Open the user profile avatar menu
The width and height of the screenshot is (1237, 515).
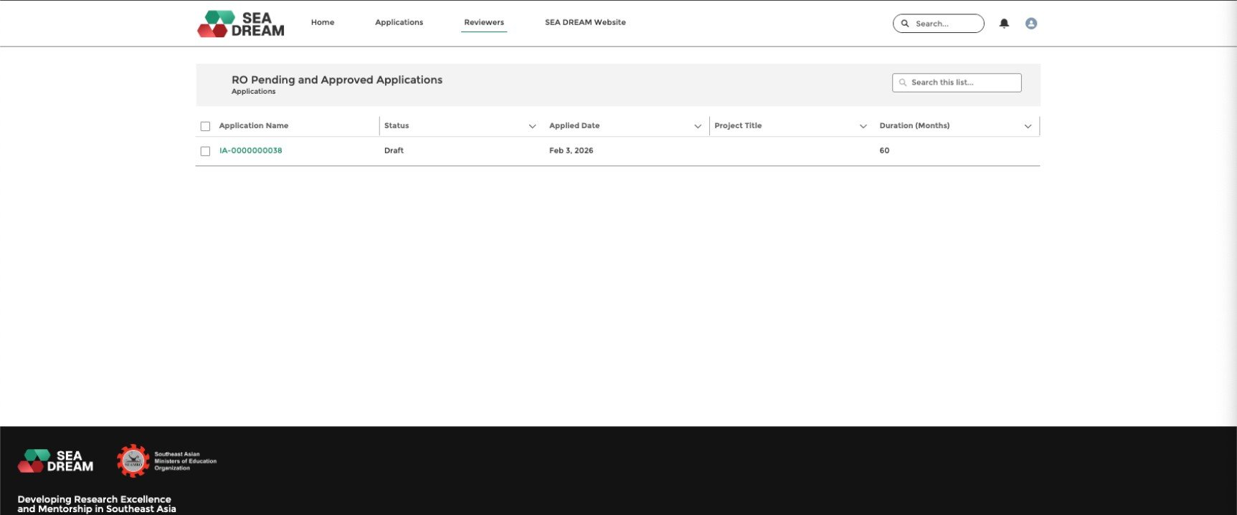[x=1031, y=24]
